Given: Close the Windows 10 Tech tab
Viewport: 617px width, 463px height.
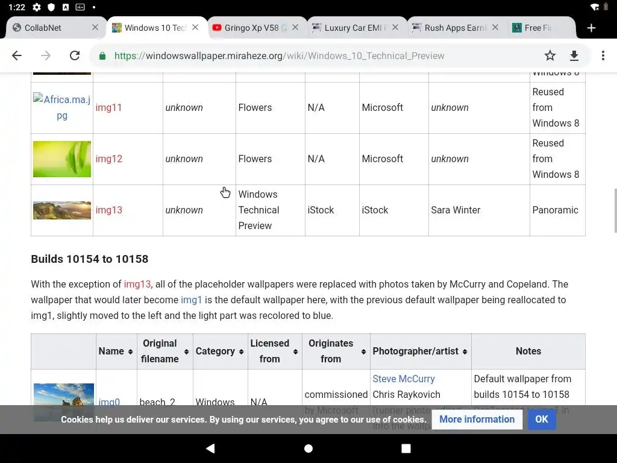Looking at the screenshot, I should click(x=195, y=27).
